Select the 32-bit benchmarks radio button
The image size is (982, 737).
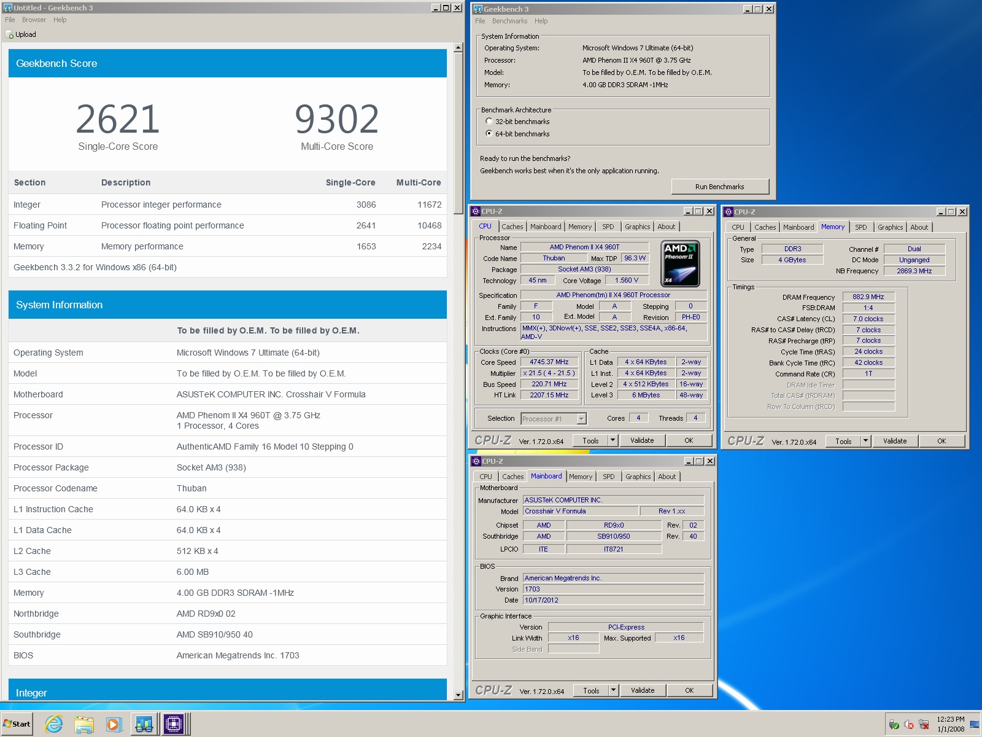pos(489,121)
